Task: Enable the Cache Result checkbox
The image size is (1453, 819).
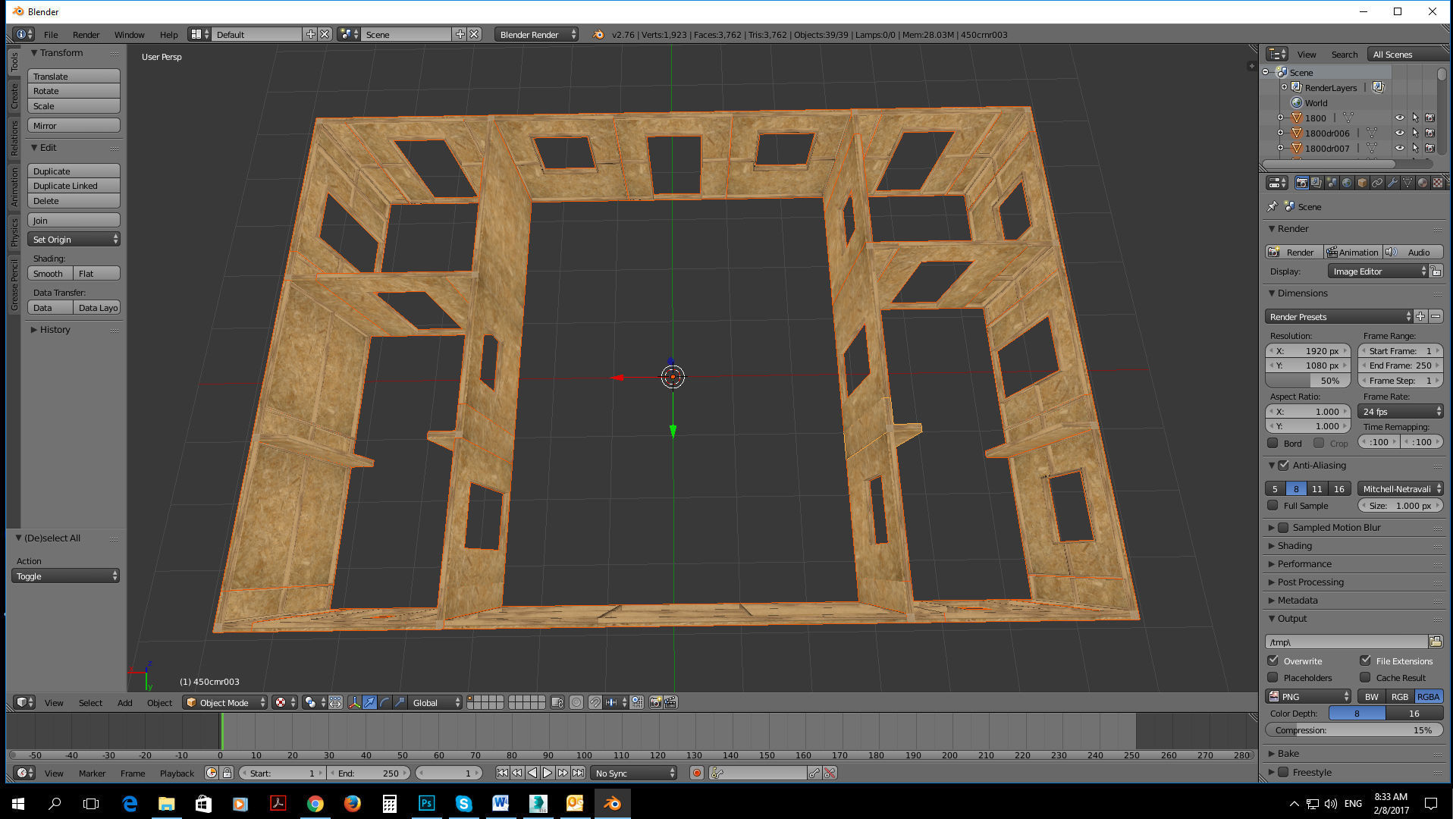Action: coord(1365,677)
